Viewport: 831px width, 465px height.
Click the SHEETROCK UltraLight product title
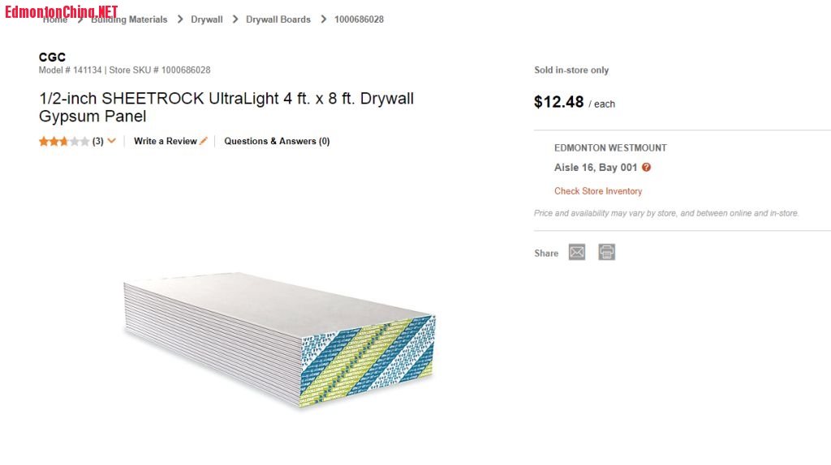click(x=226, y=107)
